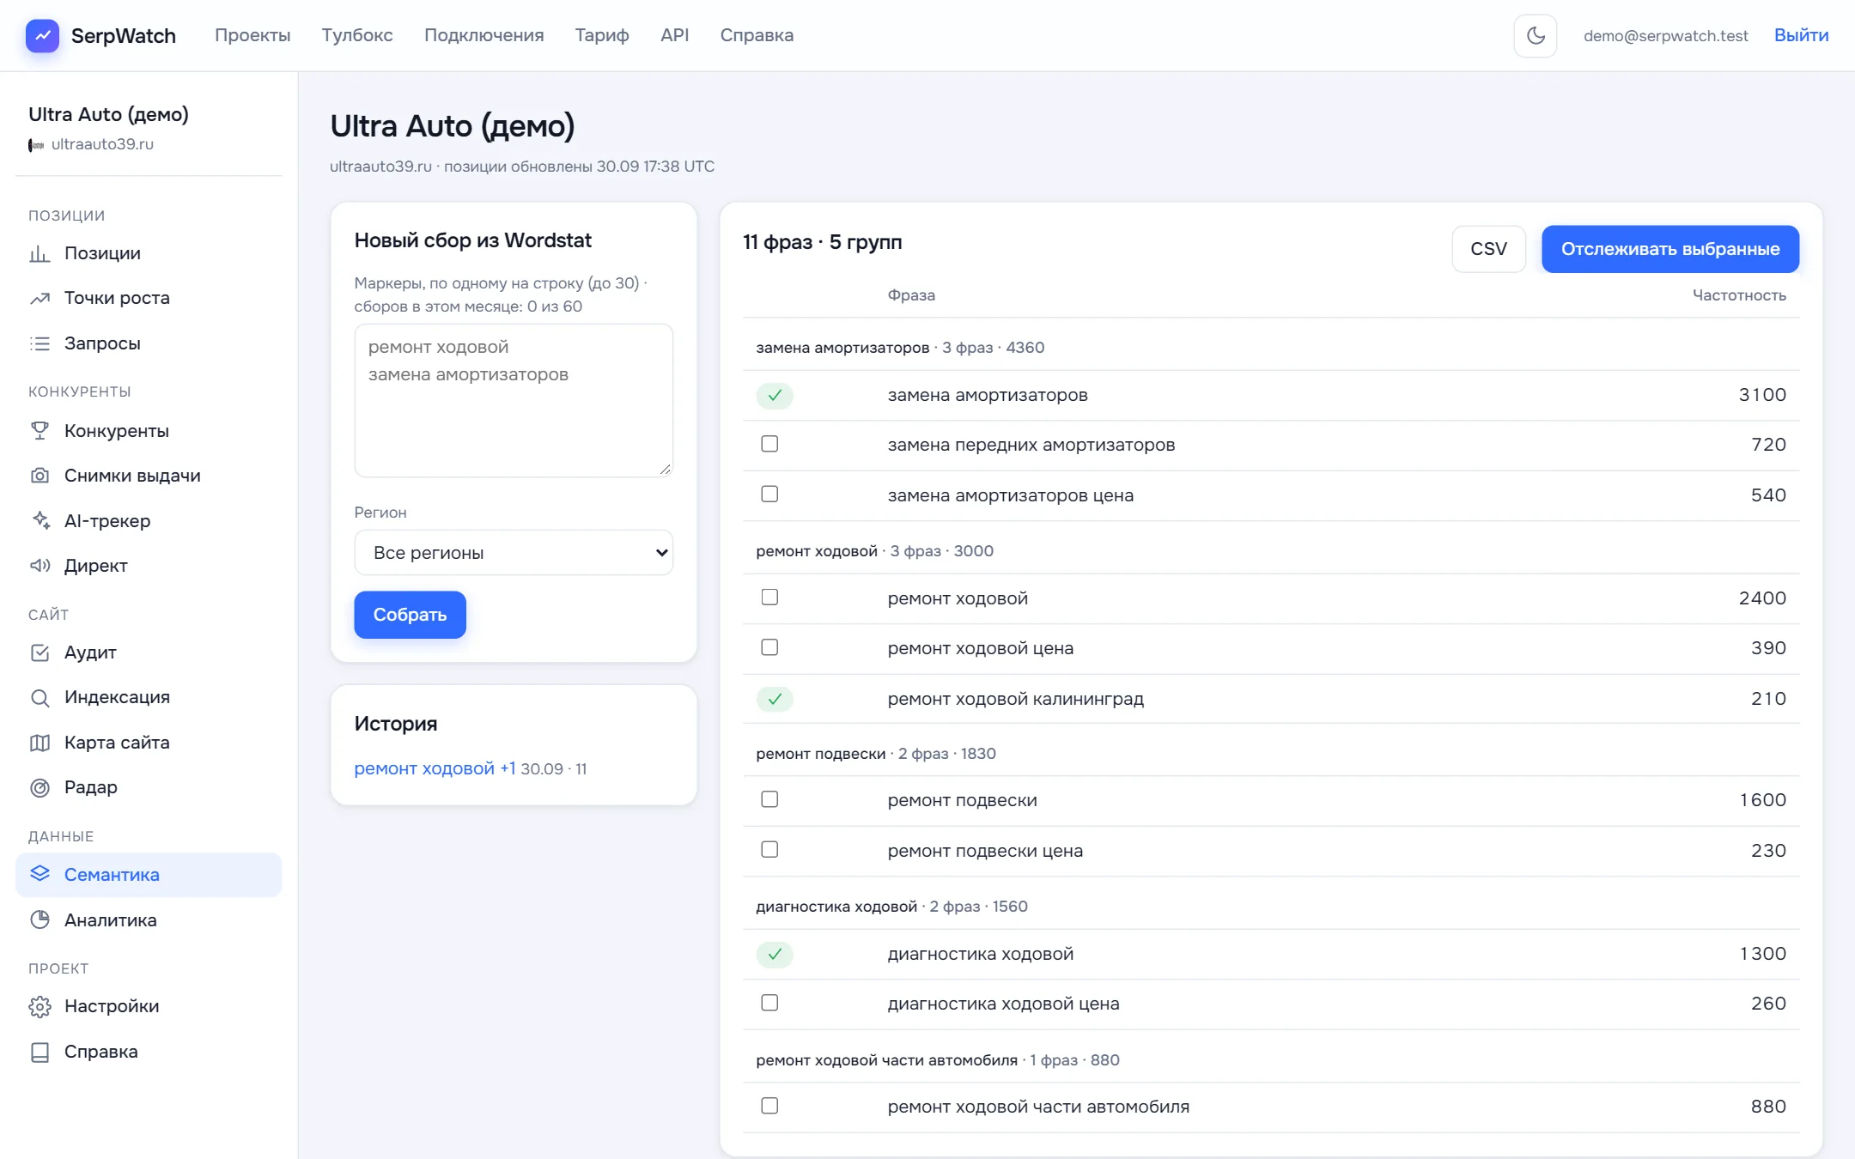Toggle dark mode with the moon icon

[x=1535, y=35]
